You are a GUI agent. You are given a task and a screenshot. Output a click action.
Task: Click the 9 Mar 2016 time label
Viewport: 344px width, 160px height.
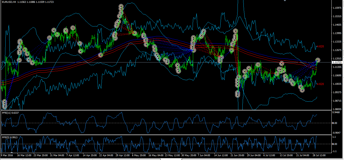point(7,155)
